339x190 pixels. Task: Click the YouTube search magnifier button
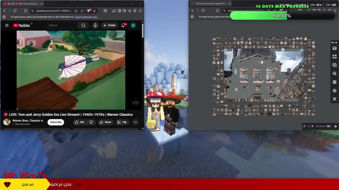pyautogui.click(x=83, y=25)
